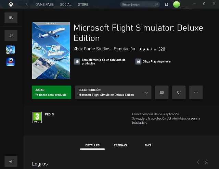Click 'Este elemento es un conjunto de productos'
The height and width of the screenshot is (169, 219).
click(104, 62)
